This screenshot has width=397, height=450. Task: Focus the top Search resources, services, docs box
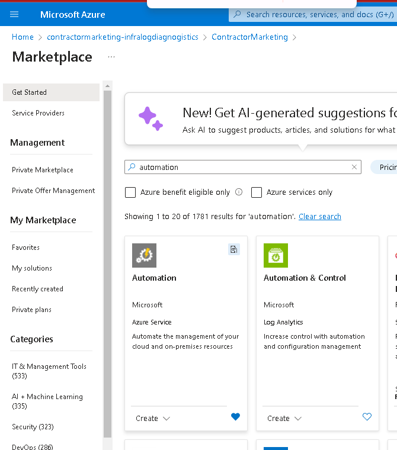313,14
